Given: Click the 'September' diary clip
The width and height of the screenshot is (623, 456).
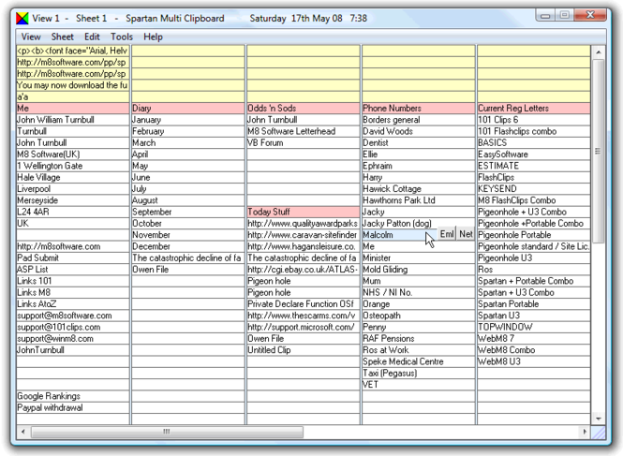Looking at the screenshot, I should [188, 212].
